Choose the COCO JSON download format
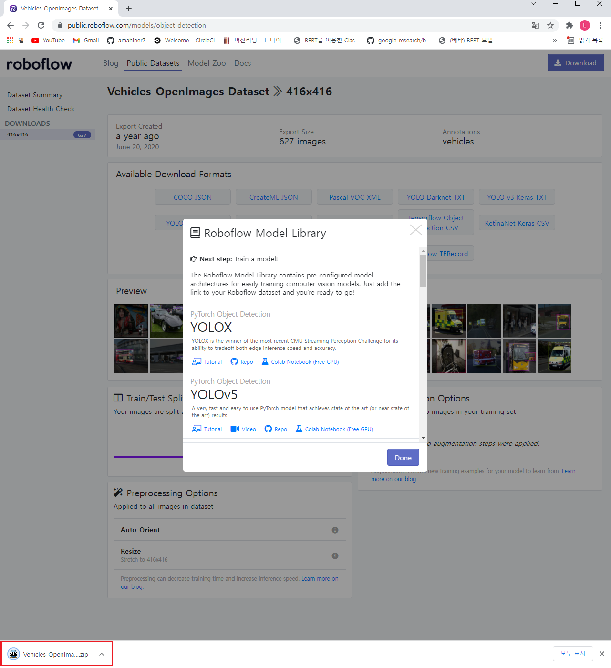 193,197
